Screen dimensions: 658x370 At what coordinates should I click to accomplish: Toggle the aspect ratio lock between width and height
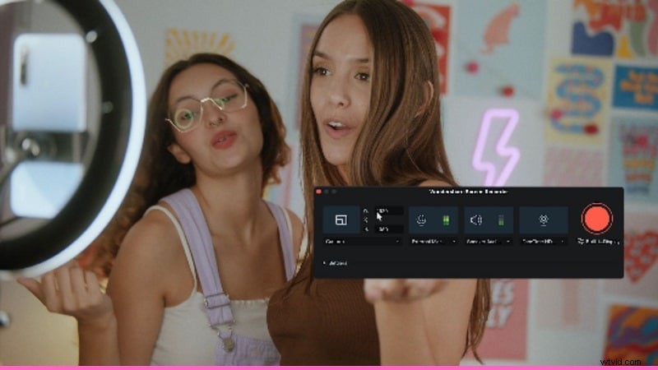pyautogui.click(x=366, y=220)
